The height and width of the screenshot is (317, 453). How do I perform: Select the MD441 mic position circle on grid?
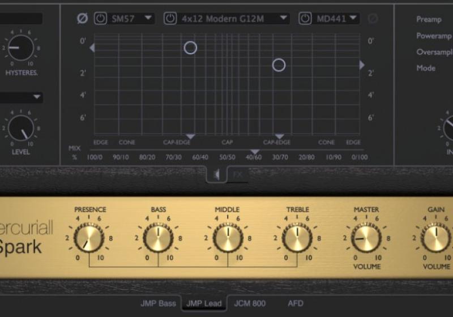coord(279,65)
